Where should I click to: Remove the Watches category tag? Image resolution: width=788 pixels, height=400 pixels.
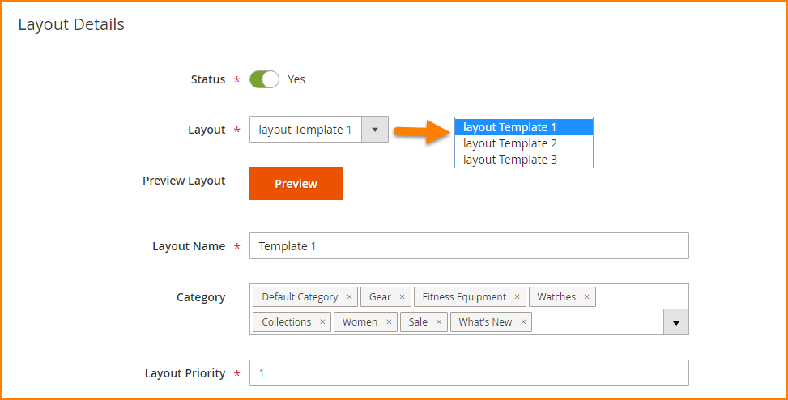(x=586, y=297)
